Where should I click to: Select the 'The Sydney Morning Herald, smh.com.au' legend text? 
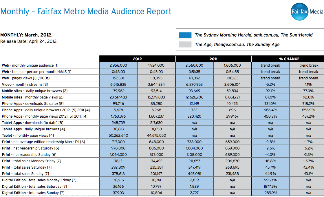237,35
